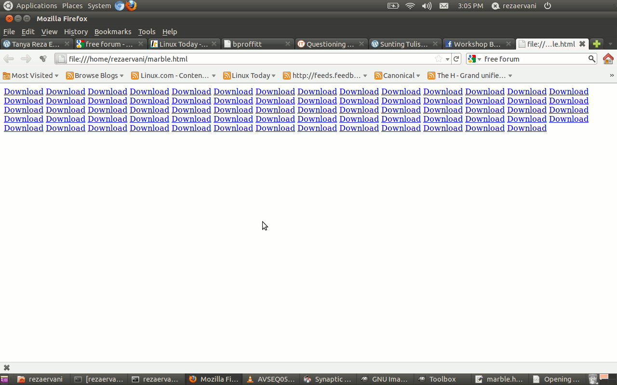Switch to the Opening... taskbar window
The width and height of the screenshot is (617, 385).
click(558, 379)
